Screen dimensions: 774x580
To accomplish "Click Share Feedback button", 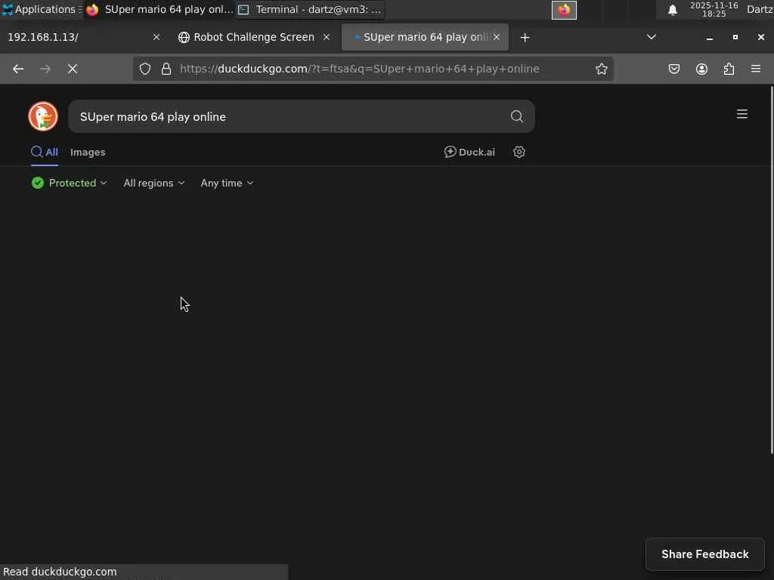I will click(705, 554).
